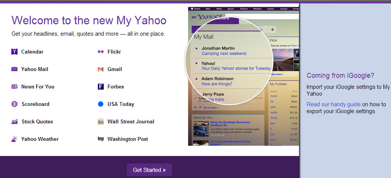Select the Scoreboard label
The width and height of the screenshot is (391, 178).
click(x=35, y=104)
